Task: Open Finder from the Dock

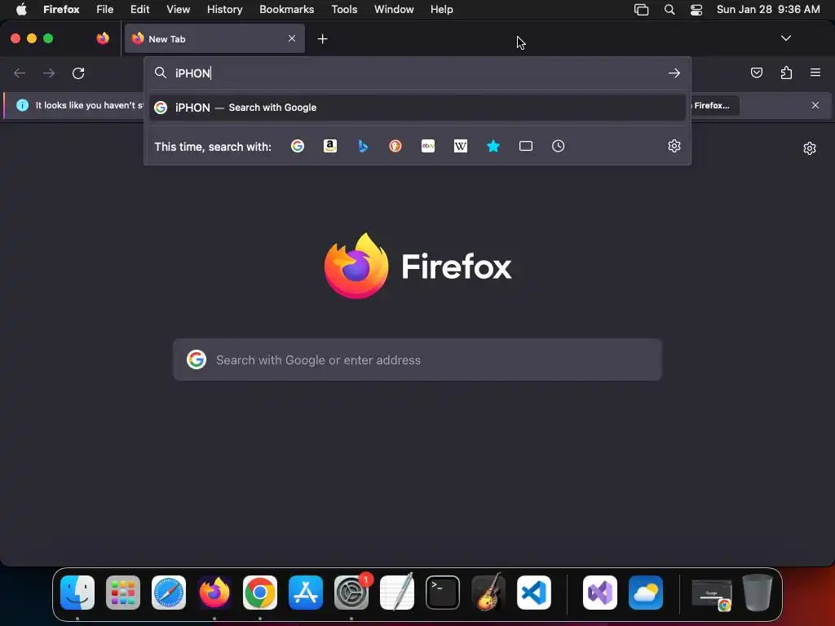Action: 77,593
